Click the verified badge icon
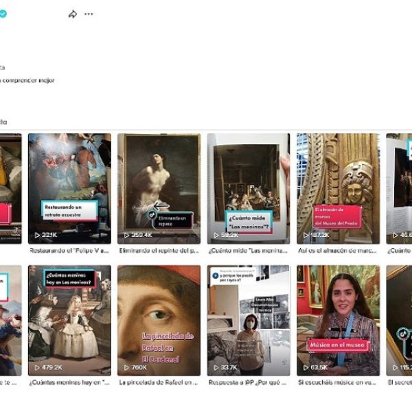Viewport: 412px width, 412px height. [3, 14]
